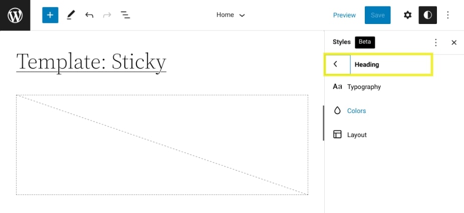
Task: Open Typography settings
Action: [x=364, y=87]
